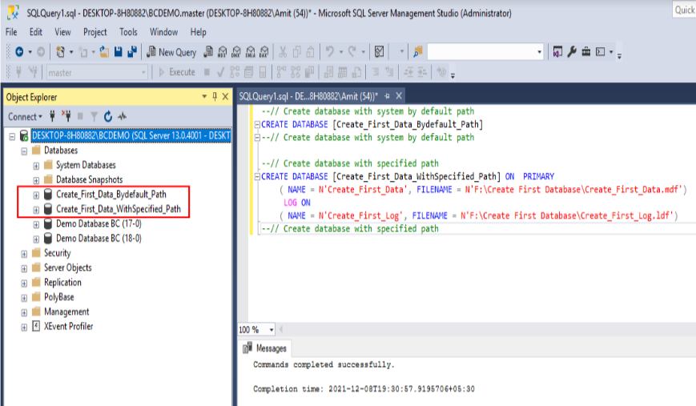Open the File menu
The width and height of the screenshot is (696, 406).
pyautogui.click(x=11, y=32)
